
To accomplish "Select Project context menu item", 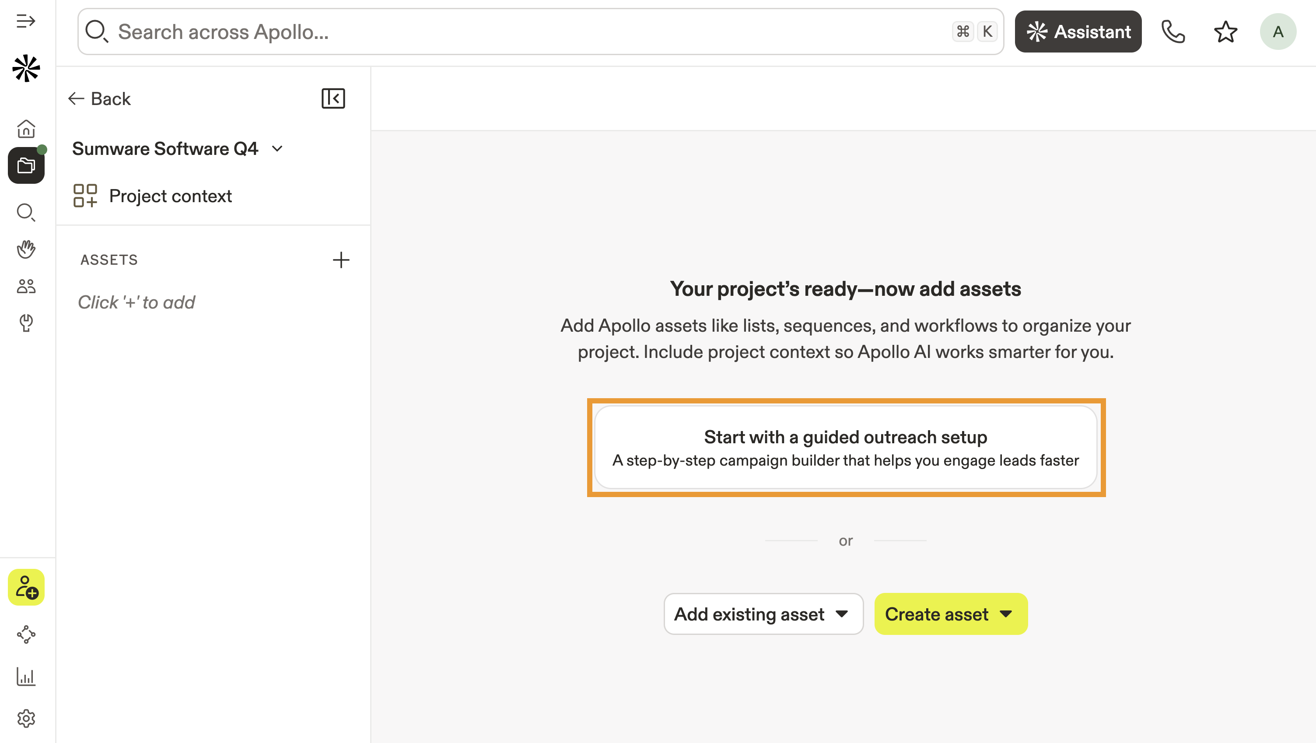I will (x=170, y=196).
